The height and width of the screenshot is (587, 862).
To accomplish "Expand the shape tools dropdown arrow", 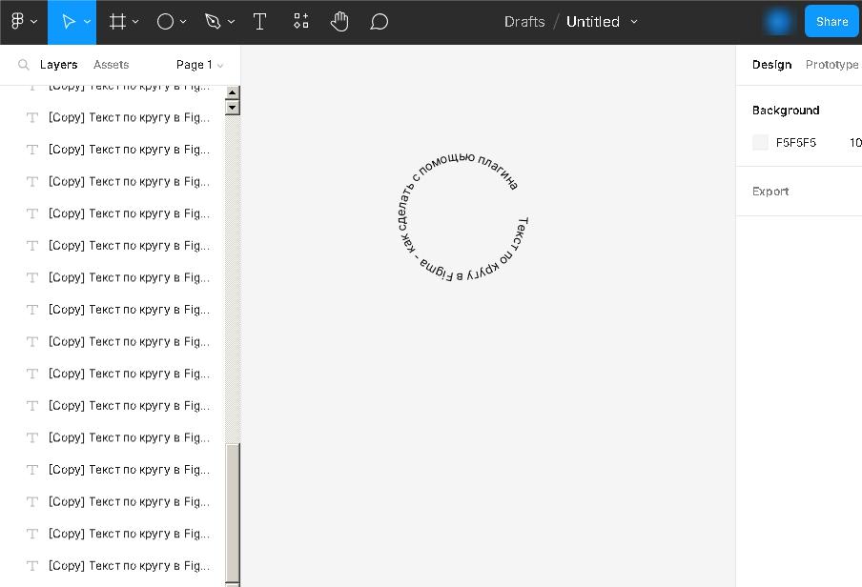I will (x=183, y=22).
